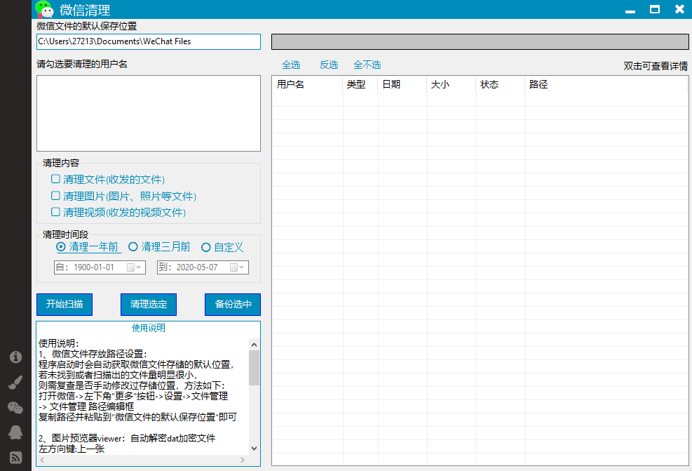Sort by 大小 column header
Image resolution: width=692 pixels, height=471 pixels.
click(x=452, y=84)
